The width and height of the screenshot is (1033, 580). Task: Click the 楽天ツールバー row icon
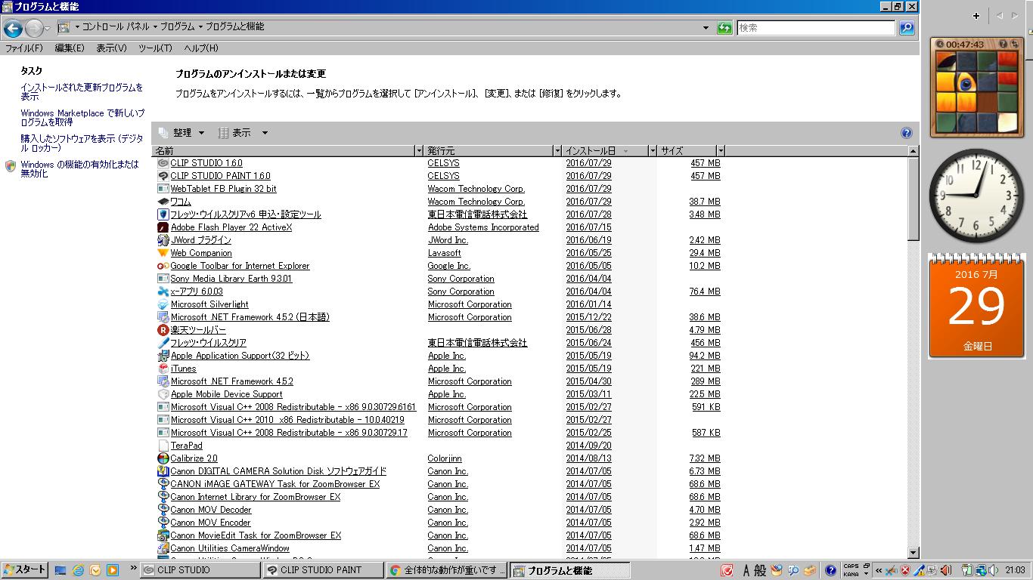pos(163,330)
